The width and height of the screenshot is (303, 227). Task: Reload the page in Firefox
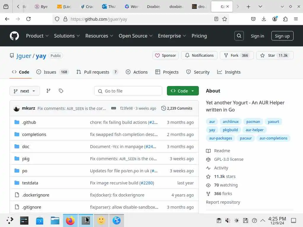[28, 19]
